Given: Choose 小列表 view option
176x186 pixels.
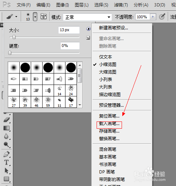Looking at the screenshot, I should click(x=106, y=80).
